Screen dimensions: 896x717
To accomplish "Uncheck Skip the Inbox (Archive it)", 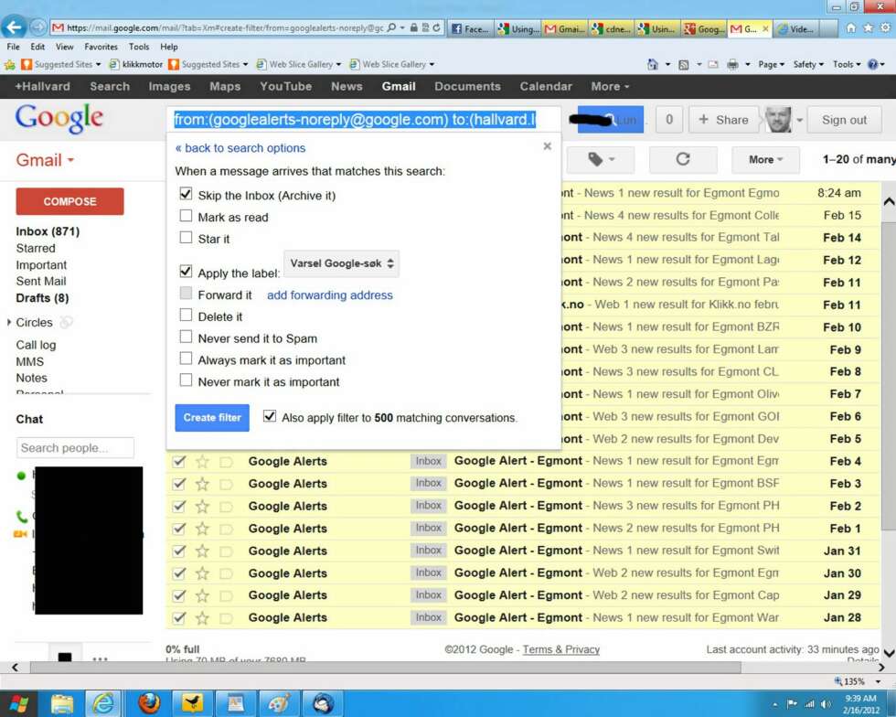I will click(x=186, y=194).
